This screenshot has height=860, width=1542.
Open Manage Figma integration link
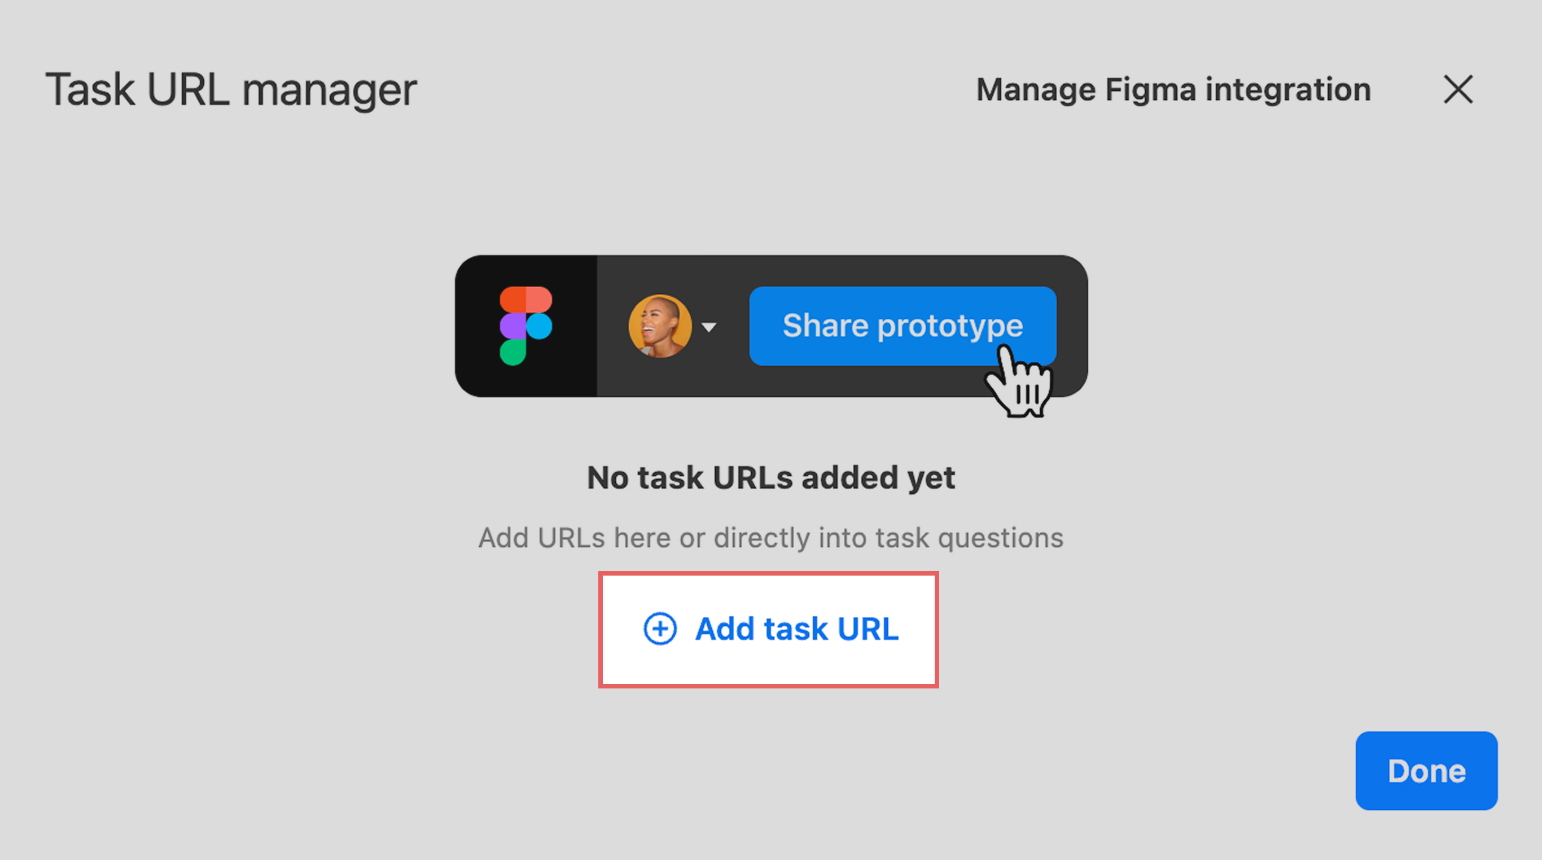[x=1173, y=90]
